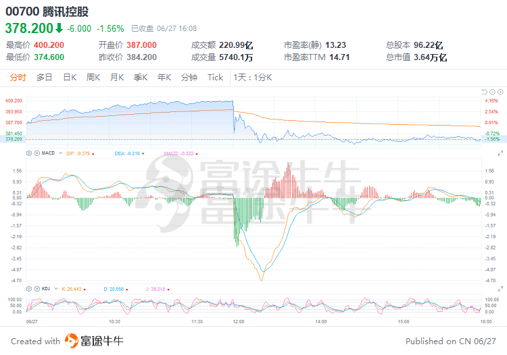Click the 14:00 time axis label

pos(321,322)
